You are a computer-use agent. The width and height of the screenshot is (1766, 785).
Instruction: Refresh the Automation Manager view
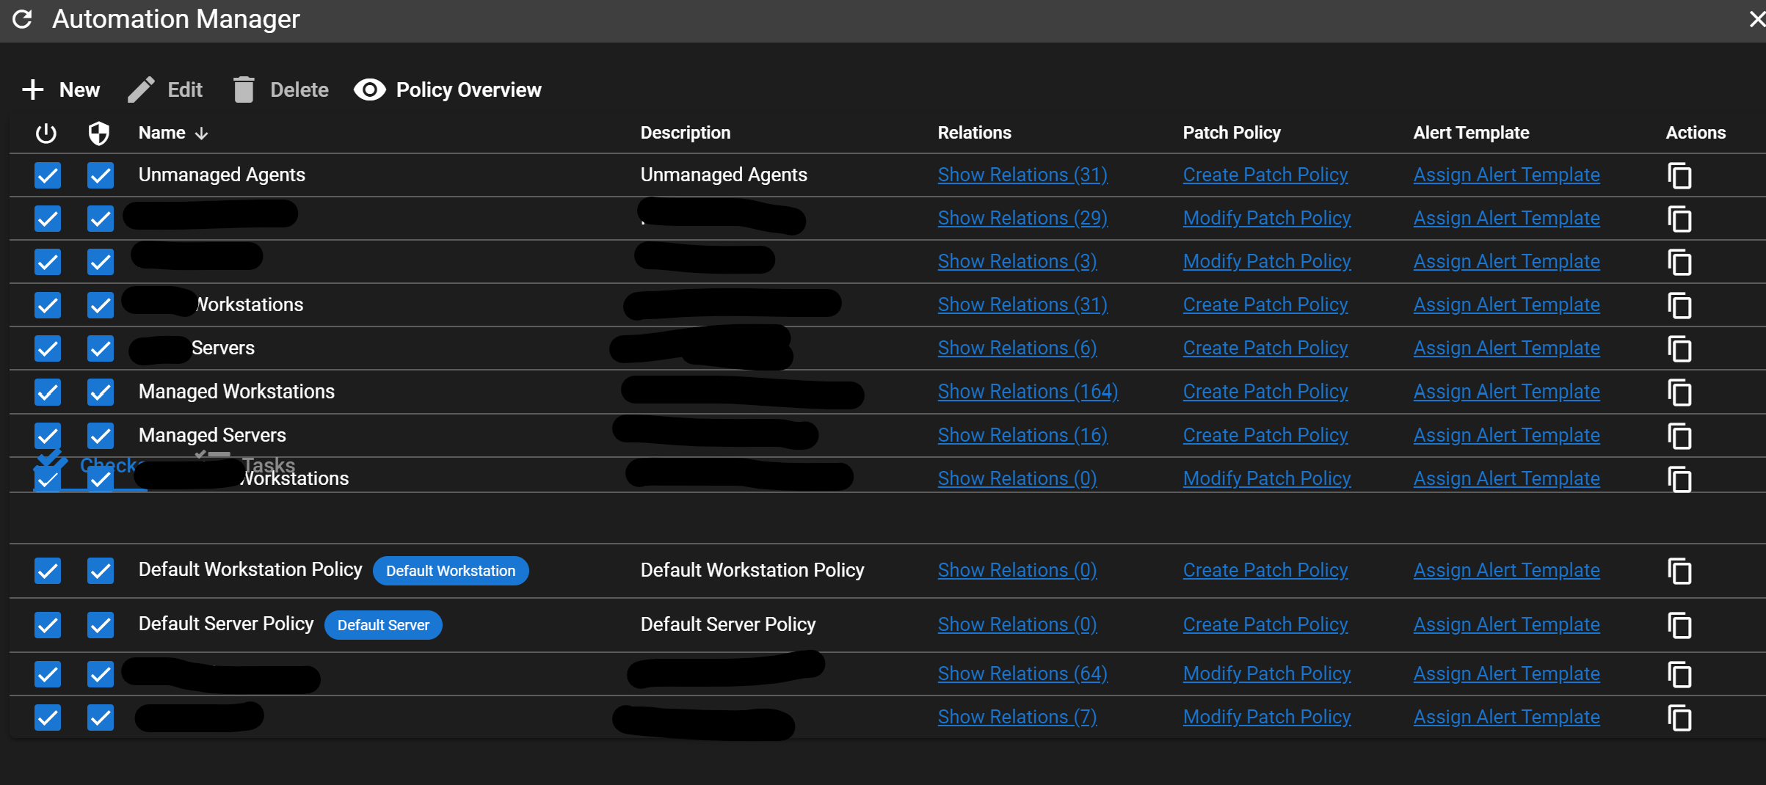click(x=23, y=20)
